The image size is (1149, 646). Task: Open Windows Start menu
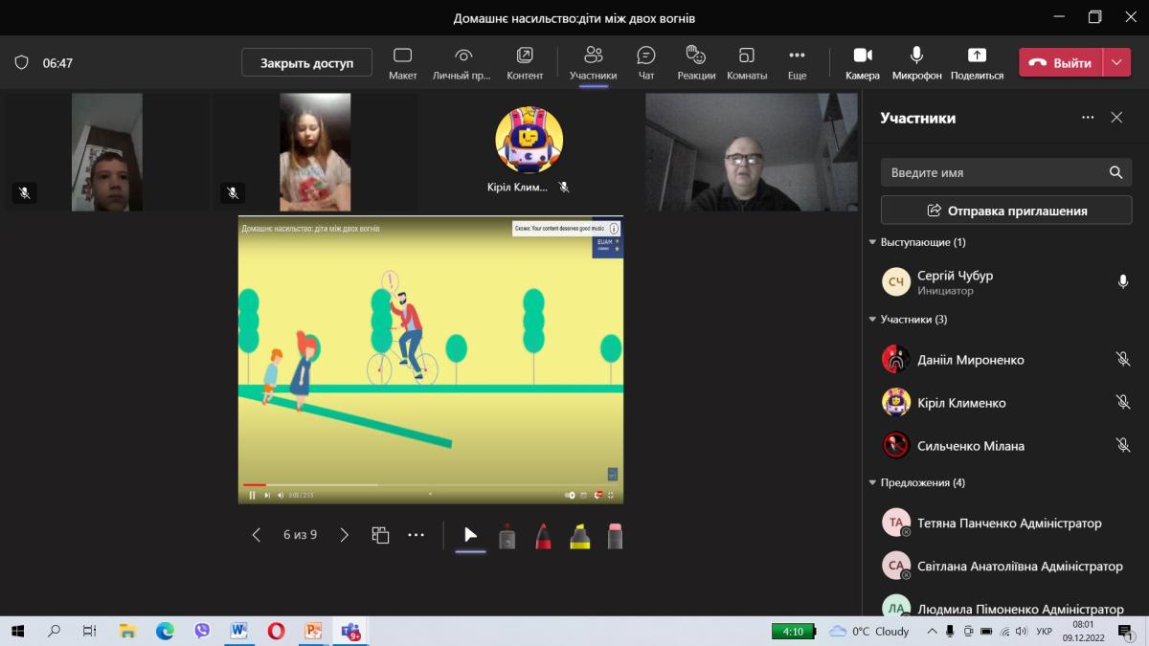17,631
